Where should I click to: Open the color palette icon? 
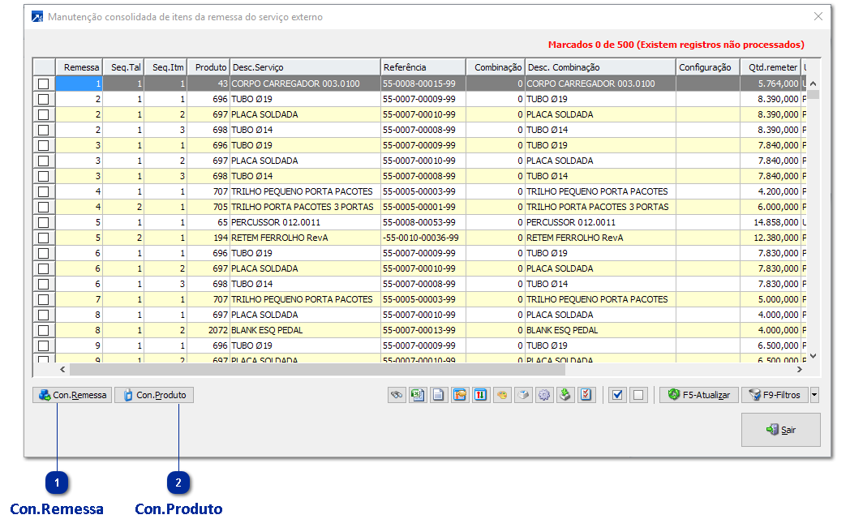[x=502, y=395]
